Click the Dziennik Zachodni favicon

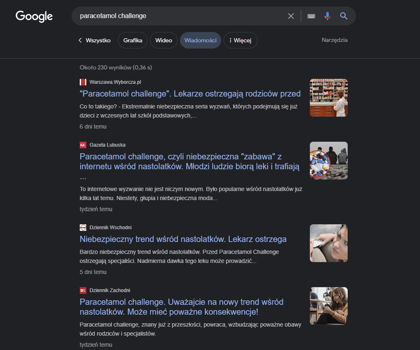click(83, 290)
